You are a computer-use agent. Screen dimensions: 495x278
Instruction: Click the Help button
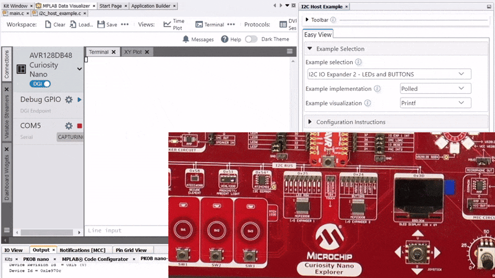(231, 39)
